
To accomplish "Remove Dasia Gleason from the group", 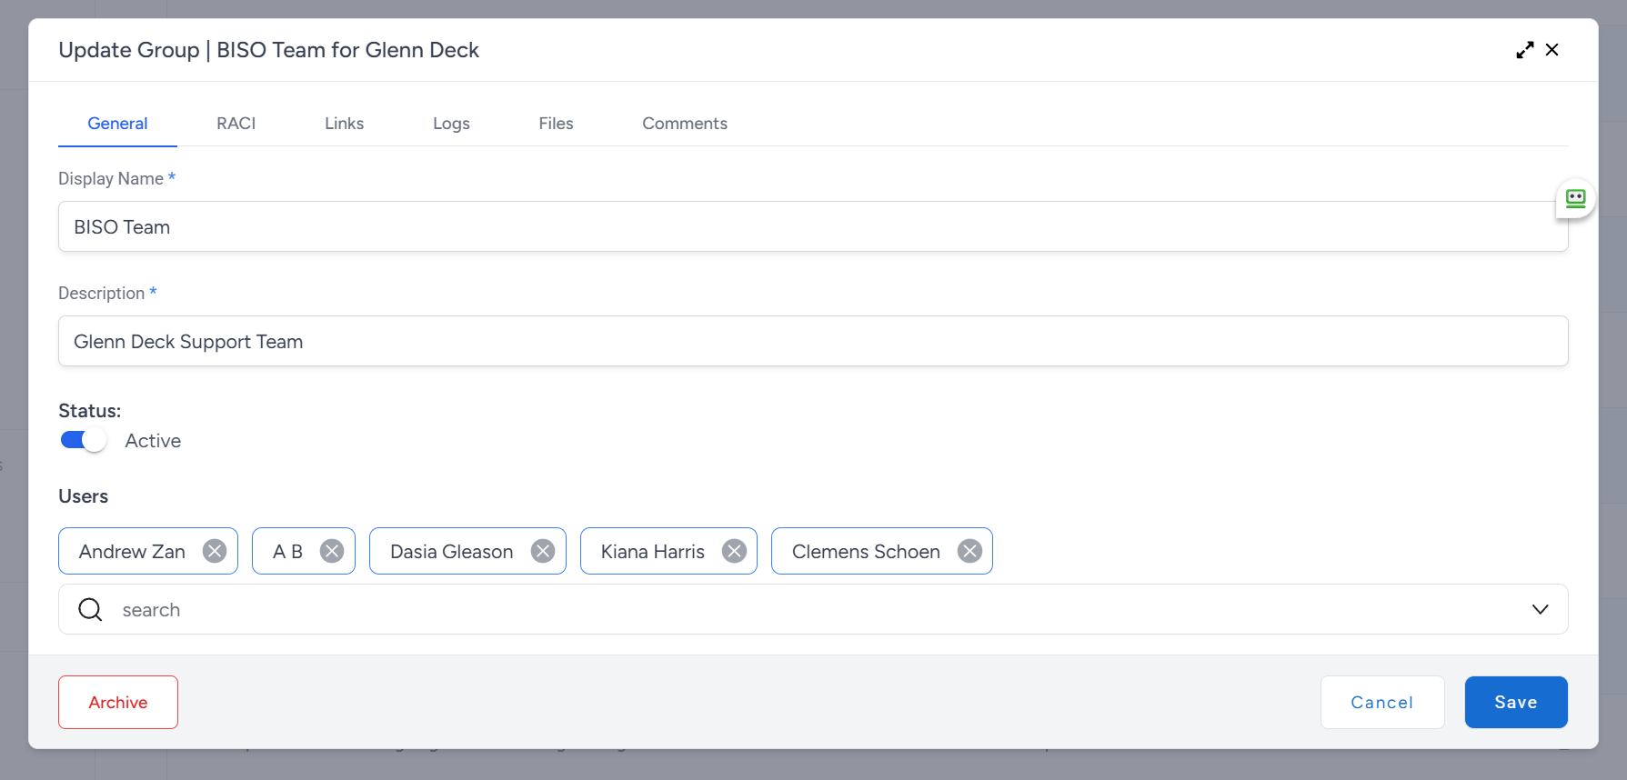I will pos(543,551).
